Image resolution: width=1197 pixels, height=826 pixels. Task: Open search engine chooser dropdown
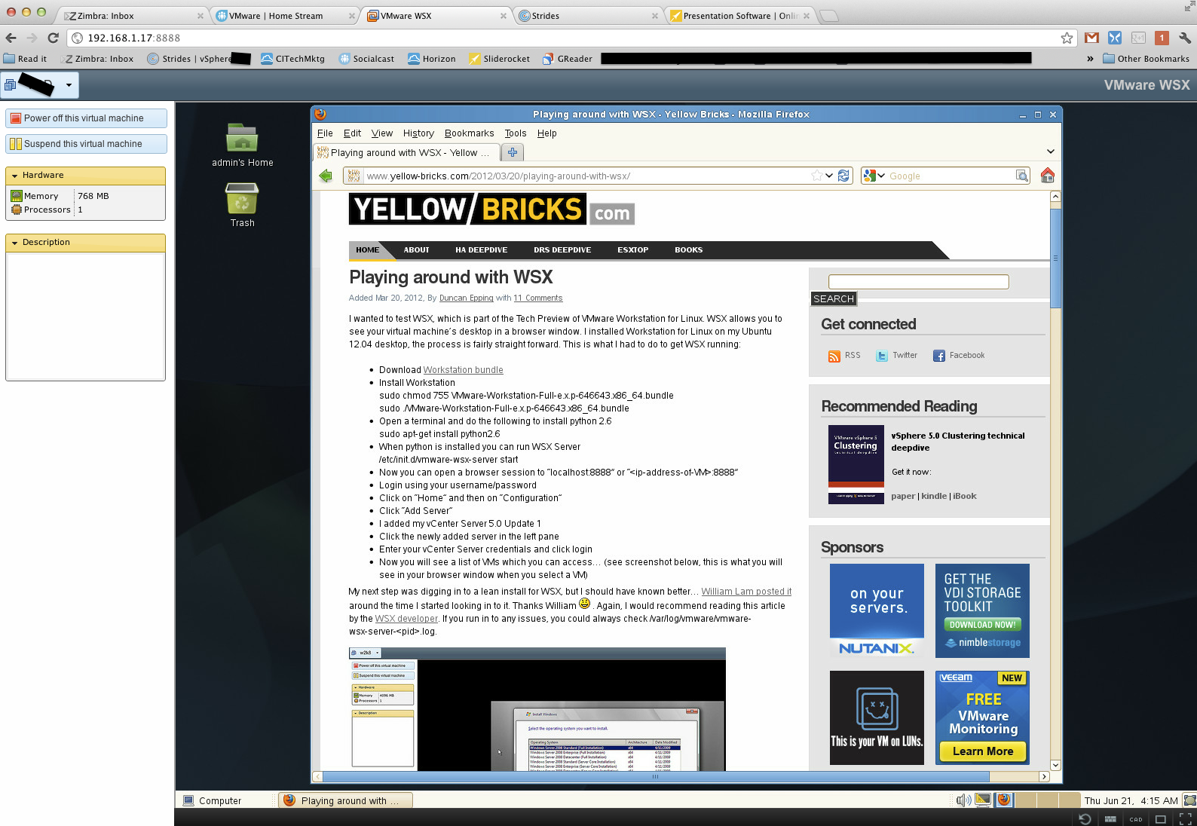coord(874,176)
